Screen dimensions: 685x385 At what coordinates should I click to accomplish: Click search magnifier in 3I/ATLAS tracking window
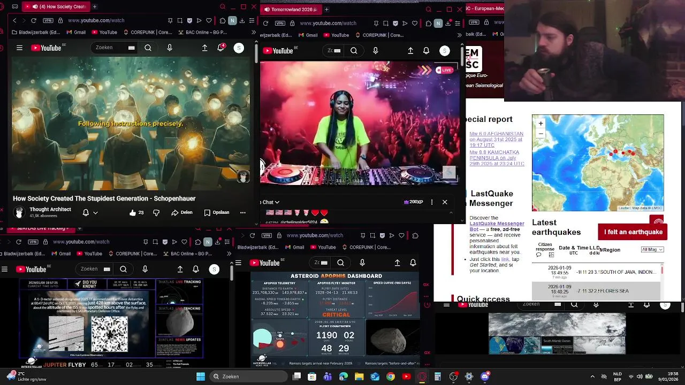click(x=123, y=269)
